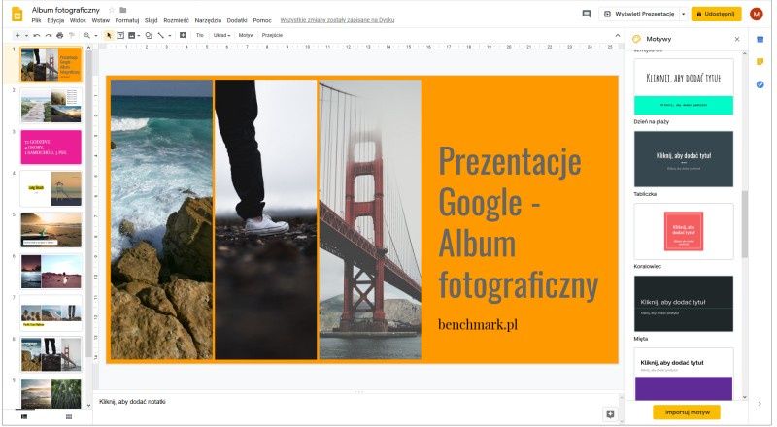Click the explore icon near notes
777x427 pixels.
pos(610,414)
